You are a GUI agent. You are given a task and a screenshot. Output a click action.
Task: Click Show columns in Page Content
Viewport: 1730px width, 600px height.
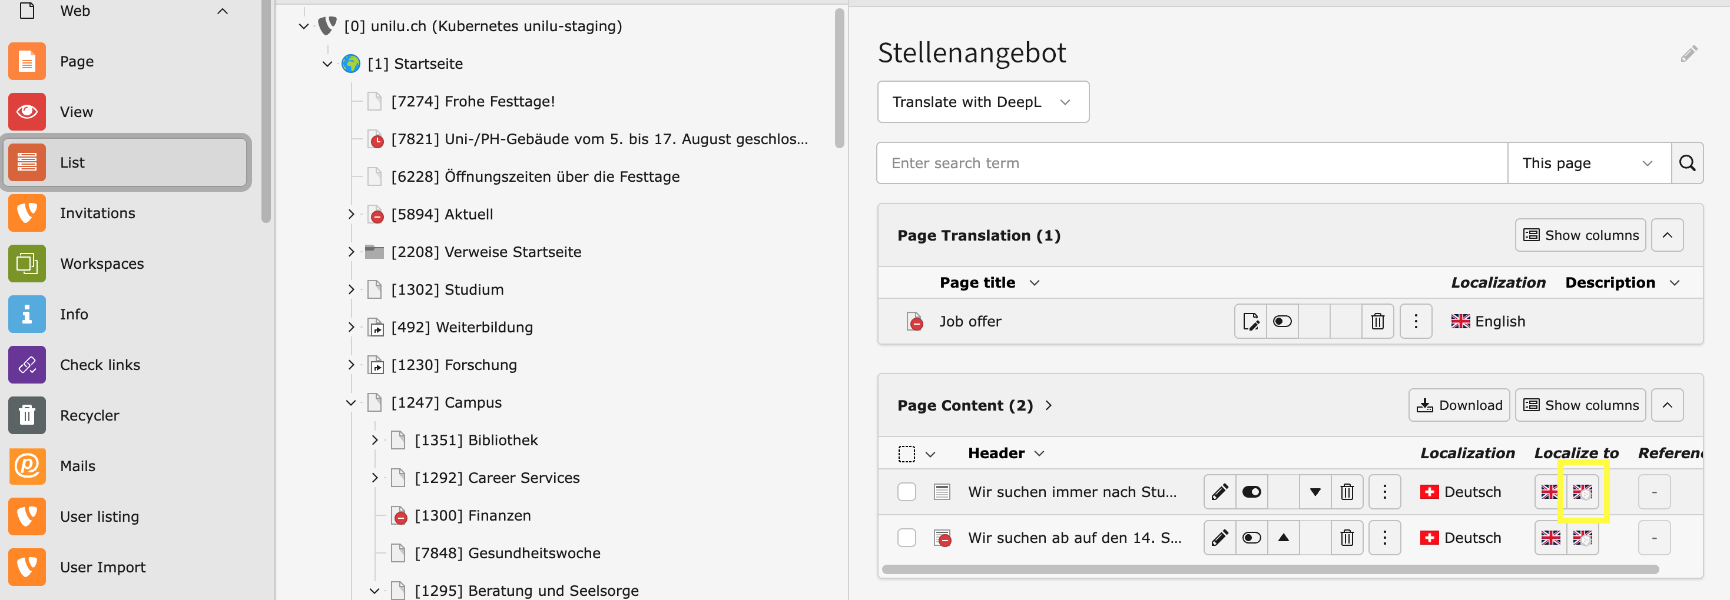1580,405
